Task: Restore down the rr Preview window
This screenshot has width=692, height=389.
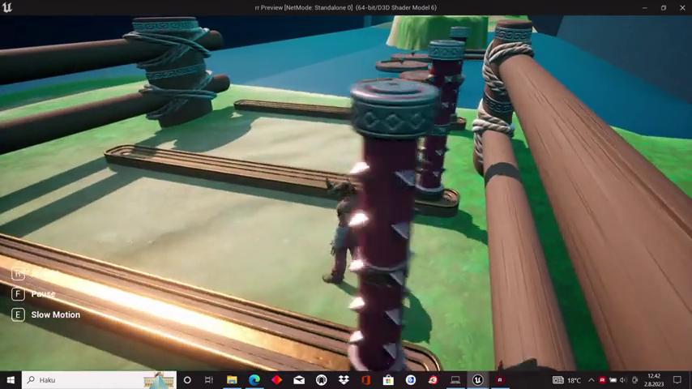Action: click(664, 7)
